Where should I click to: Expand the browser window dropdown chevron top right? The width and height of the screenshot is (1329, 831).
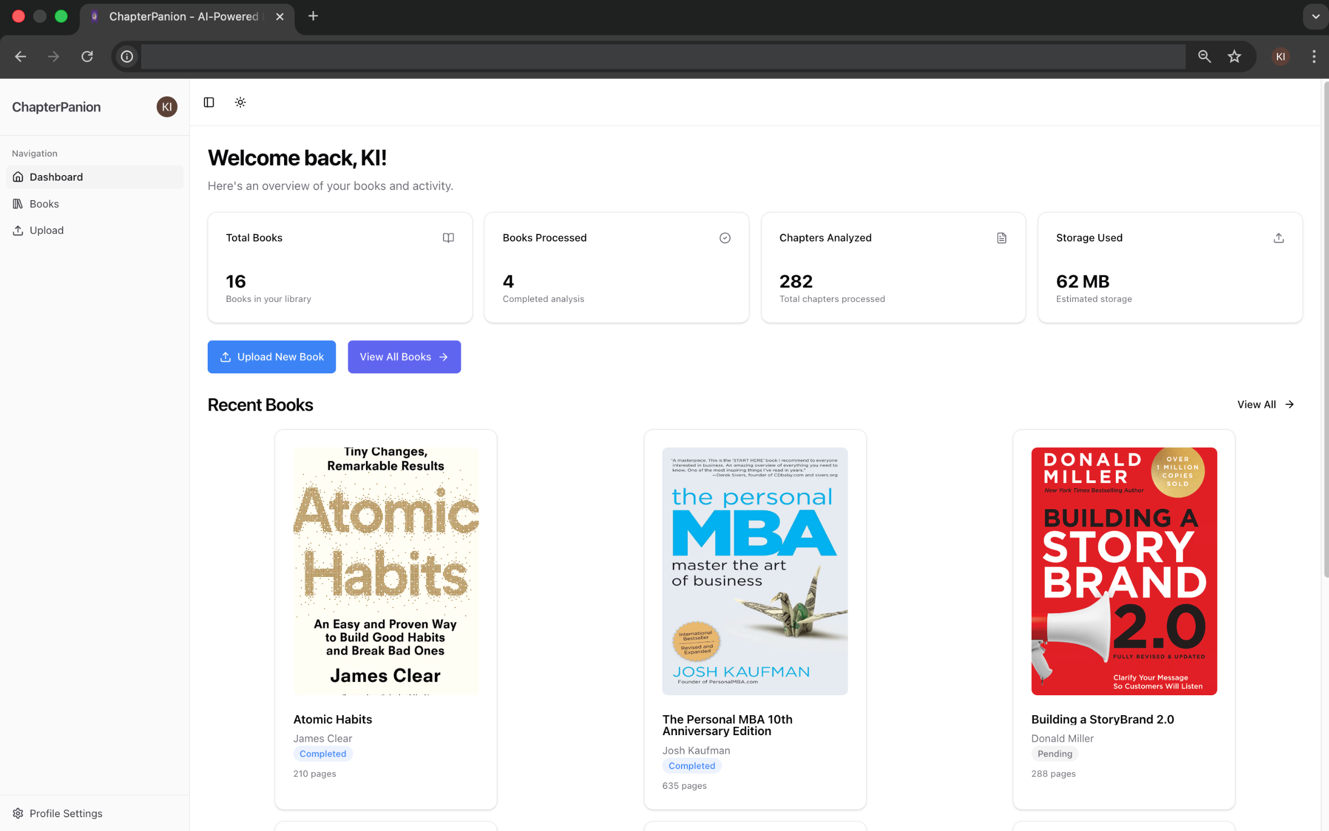(x=1315, y=16)
